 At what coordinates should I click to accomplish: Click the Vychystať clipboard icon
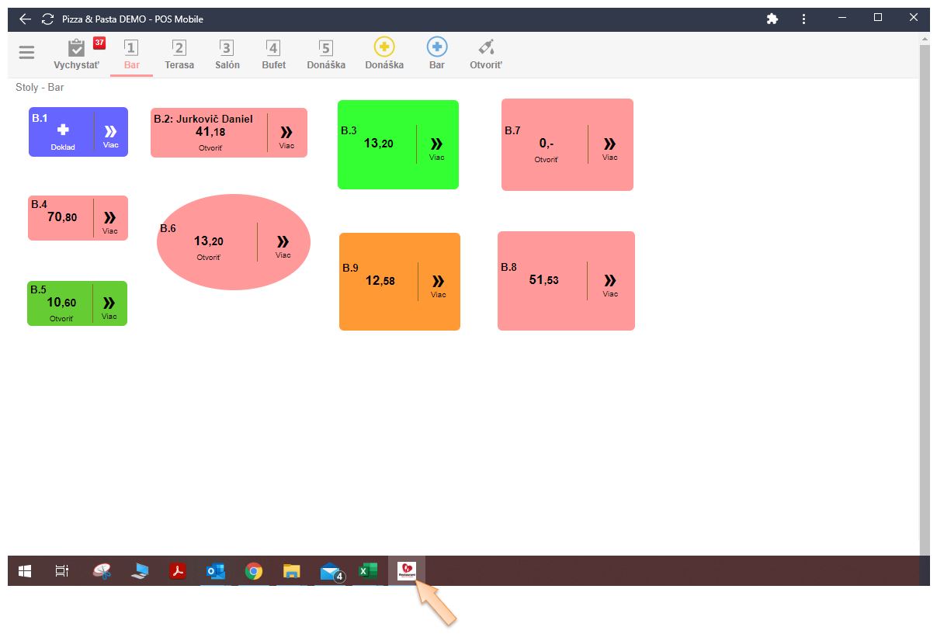click(x=76, y=48)
